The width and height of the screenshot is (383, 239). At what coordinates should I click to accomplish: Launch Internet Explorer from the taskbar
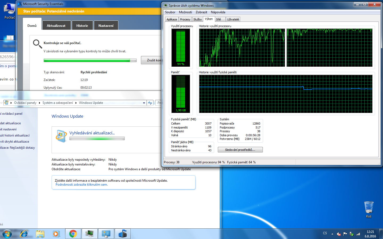24,234
